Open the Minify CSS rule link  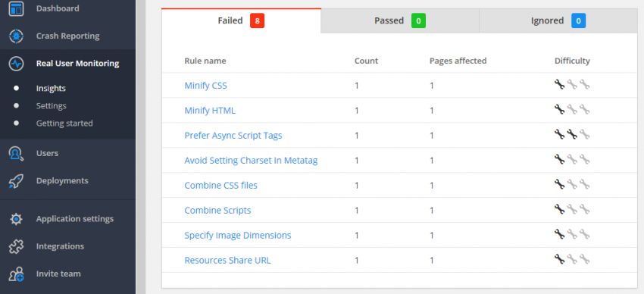click(x=206, y=86)
